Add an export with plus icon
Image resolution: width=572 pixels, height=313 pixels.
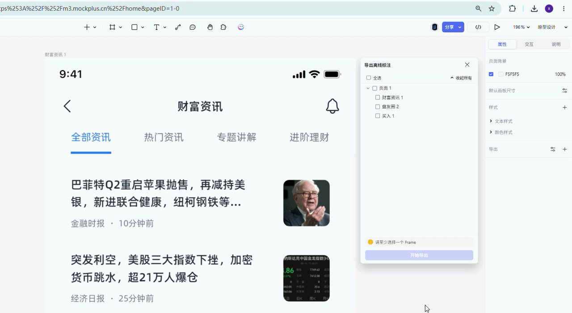pos(564,149)
